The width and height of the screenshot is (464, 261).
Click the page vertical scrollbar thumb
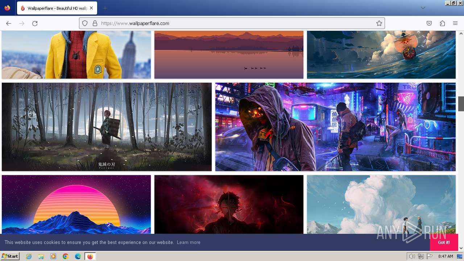click(x=461, y=104)
